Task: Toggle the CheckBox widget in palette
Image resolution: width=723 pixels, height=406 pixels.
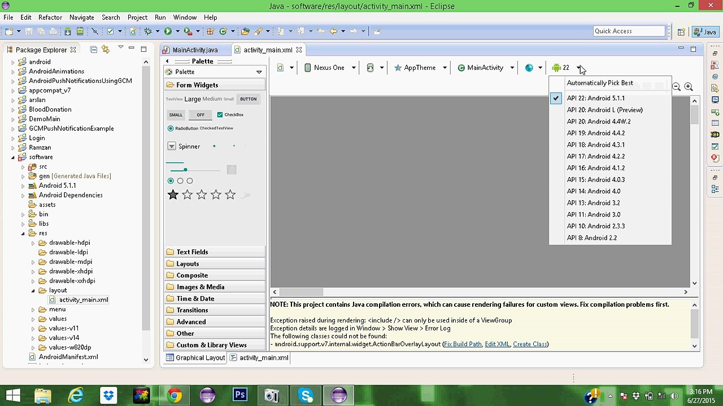Action: pyautogui.click(x=230, y=114)
